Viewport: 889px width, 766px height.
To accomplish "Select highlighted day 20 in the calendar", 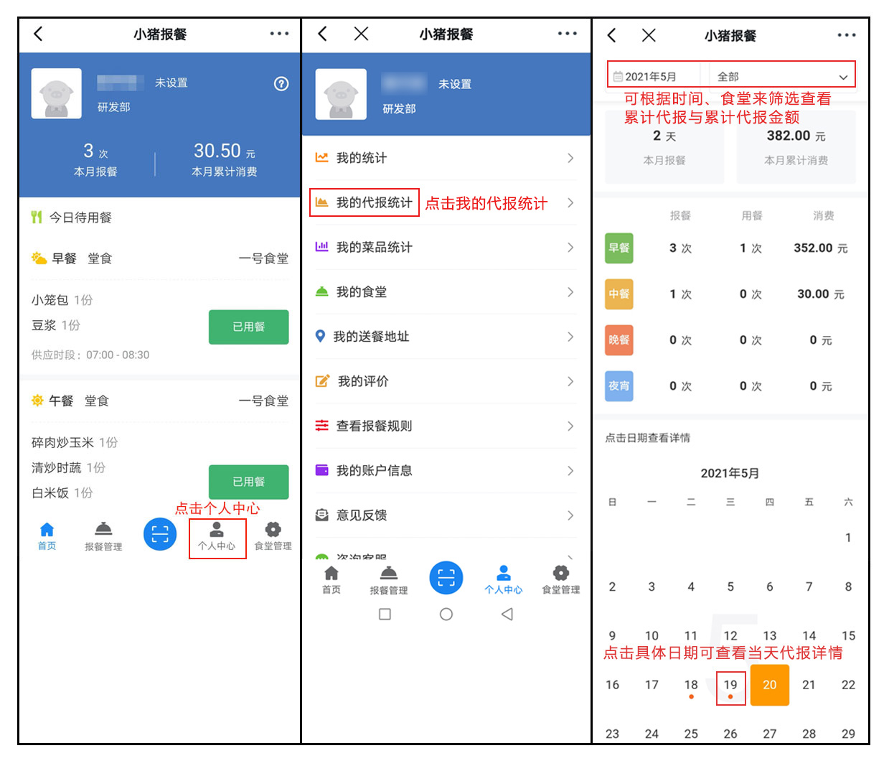I will pos(770,685).
